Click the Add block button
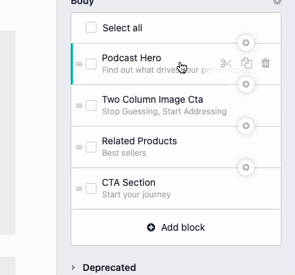This screenshot has height=275, width=295. pos(176,227)
